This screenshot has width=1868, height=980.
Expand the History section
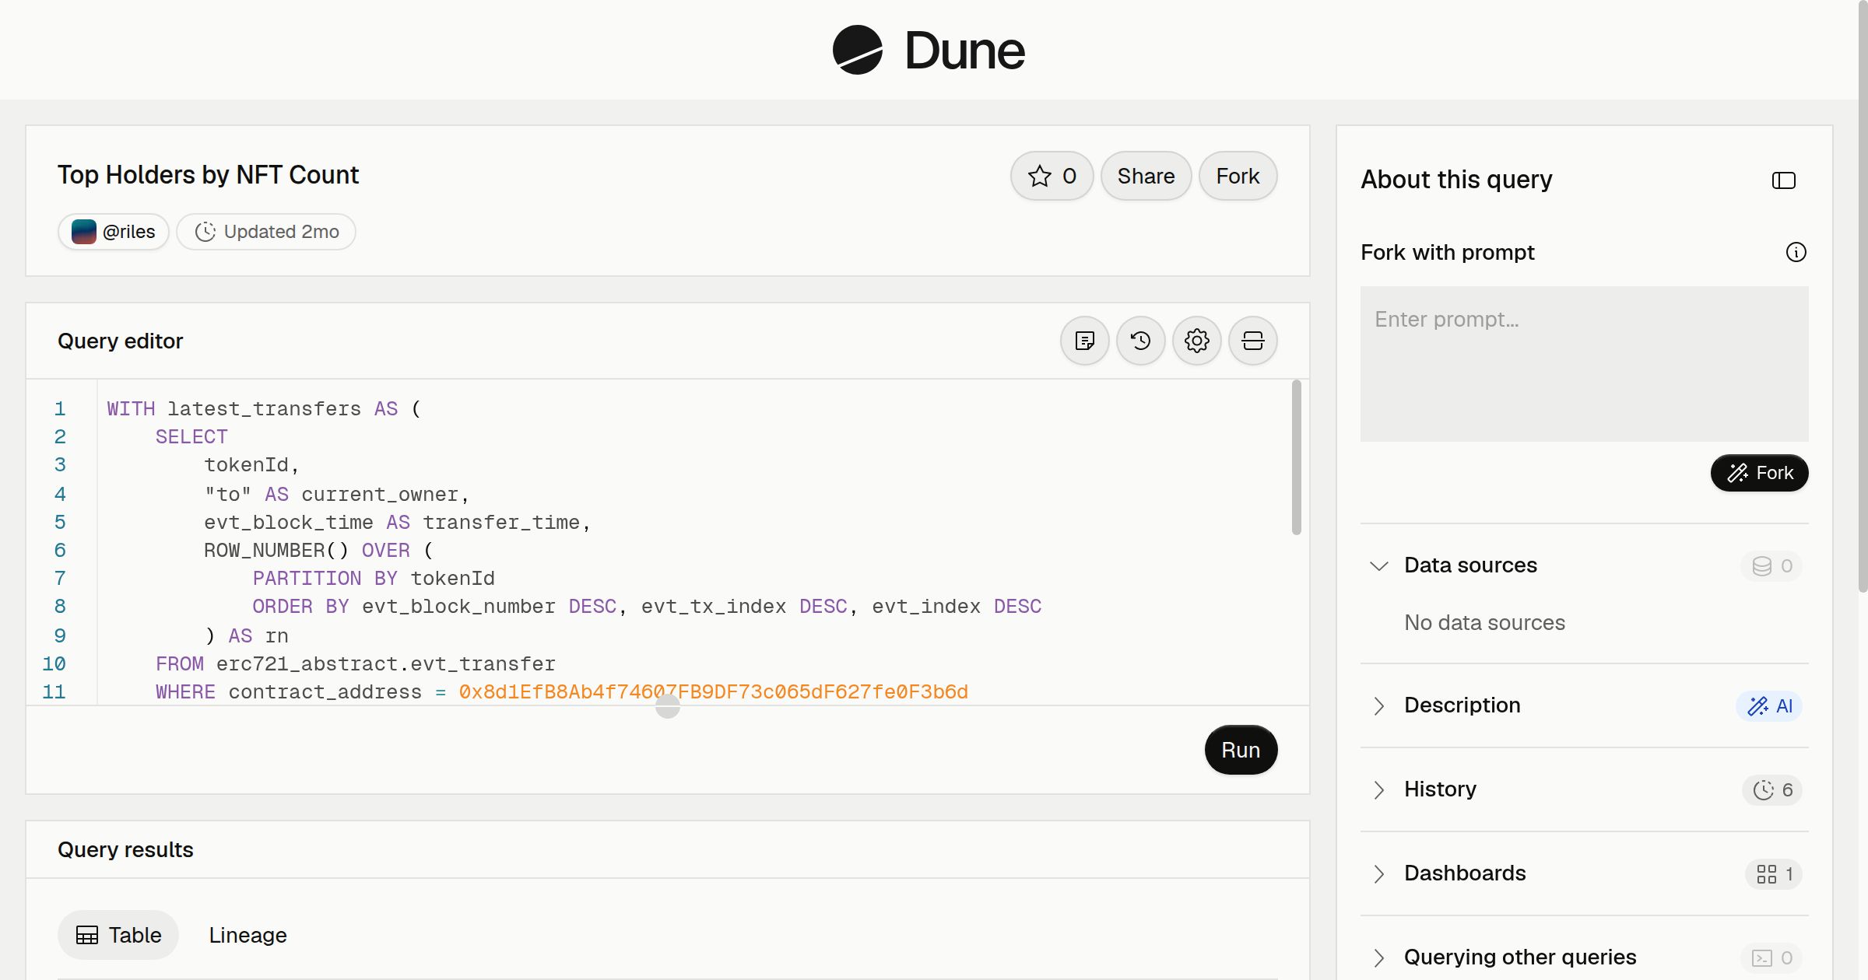point(1378,789)
